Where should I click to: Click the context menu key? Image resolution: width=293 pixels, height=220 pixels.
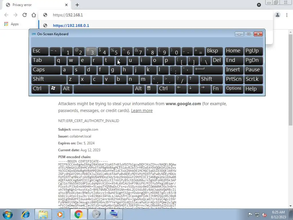[x=151, y=89]
